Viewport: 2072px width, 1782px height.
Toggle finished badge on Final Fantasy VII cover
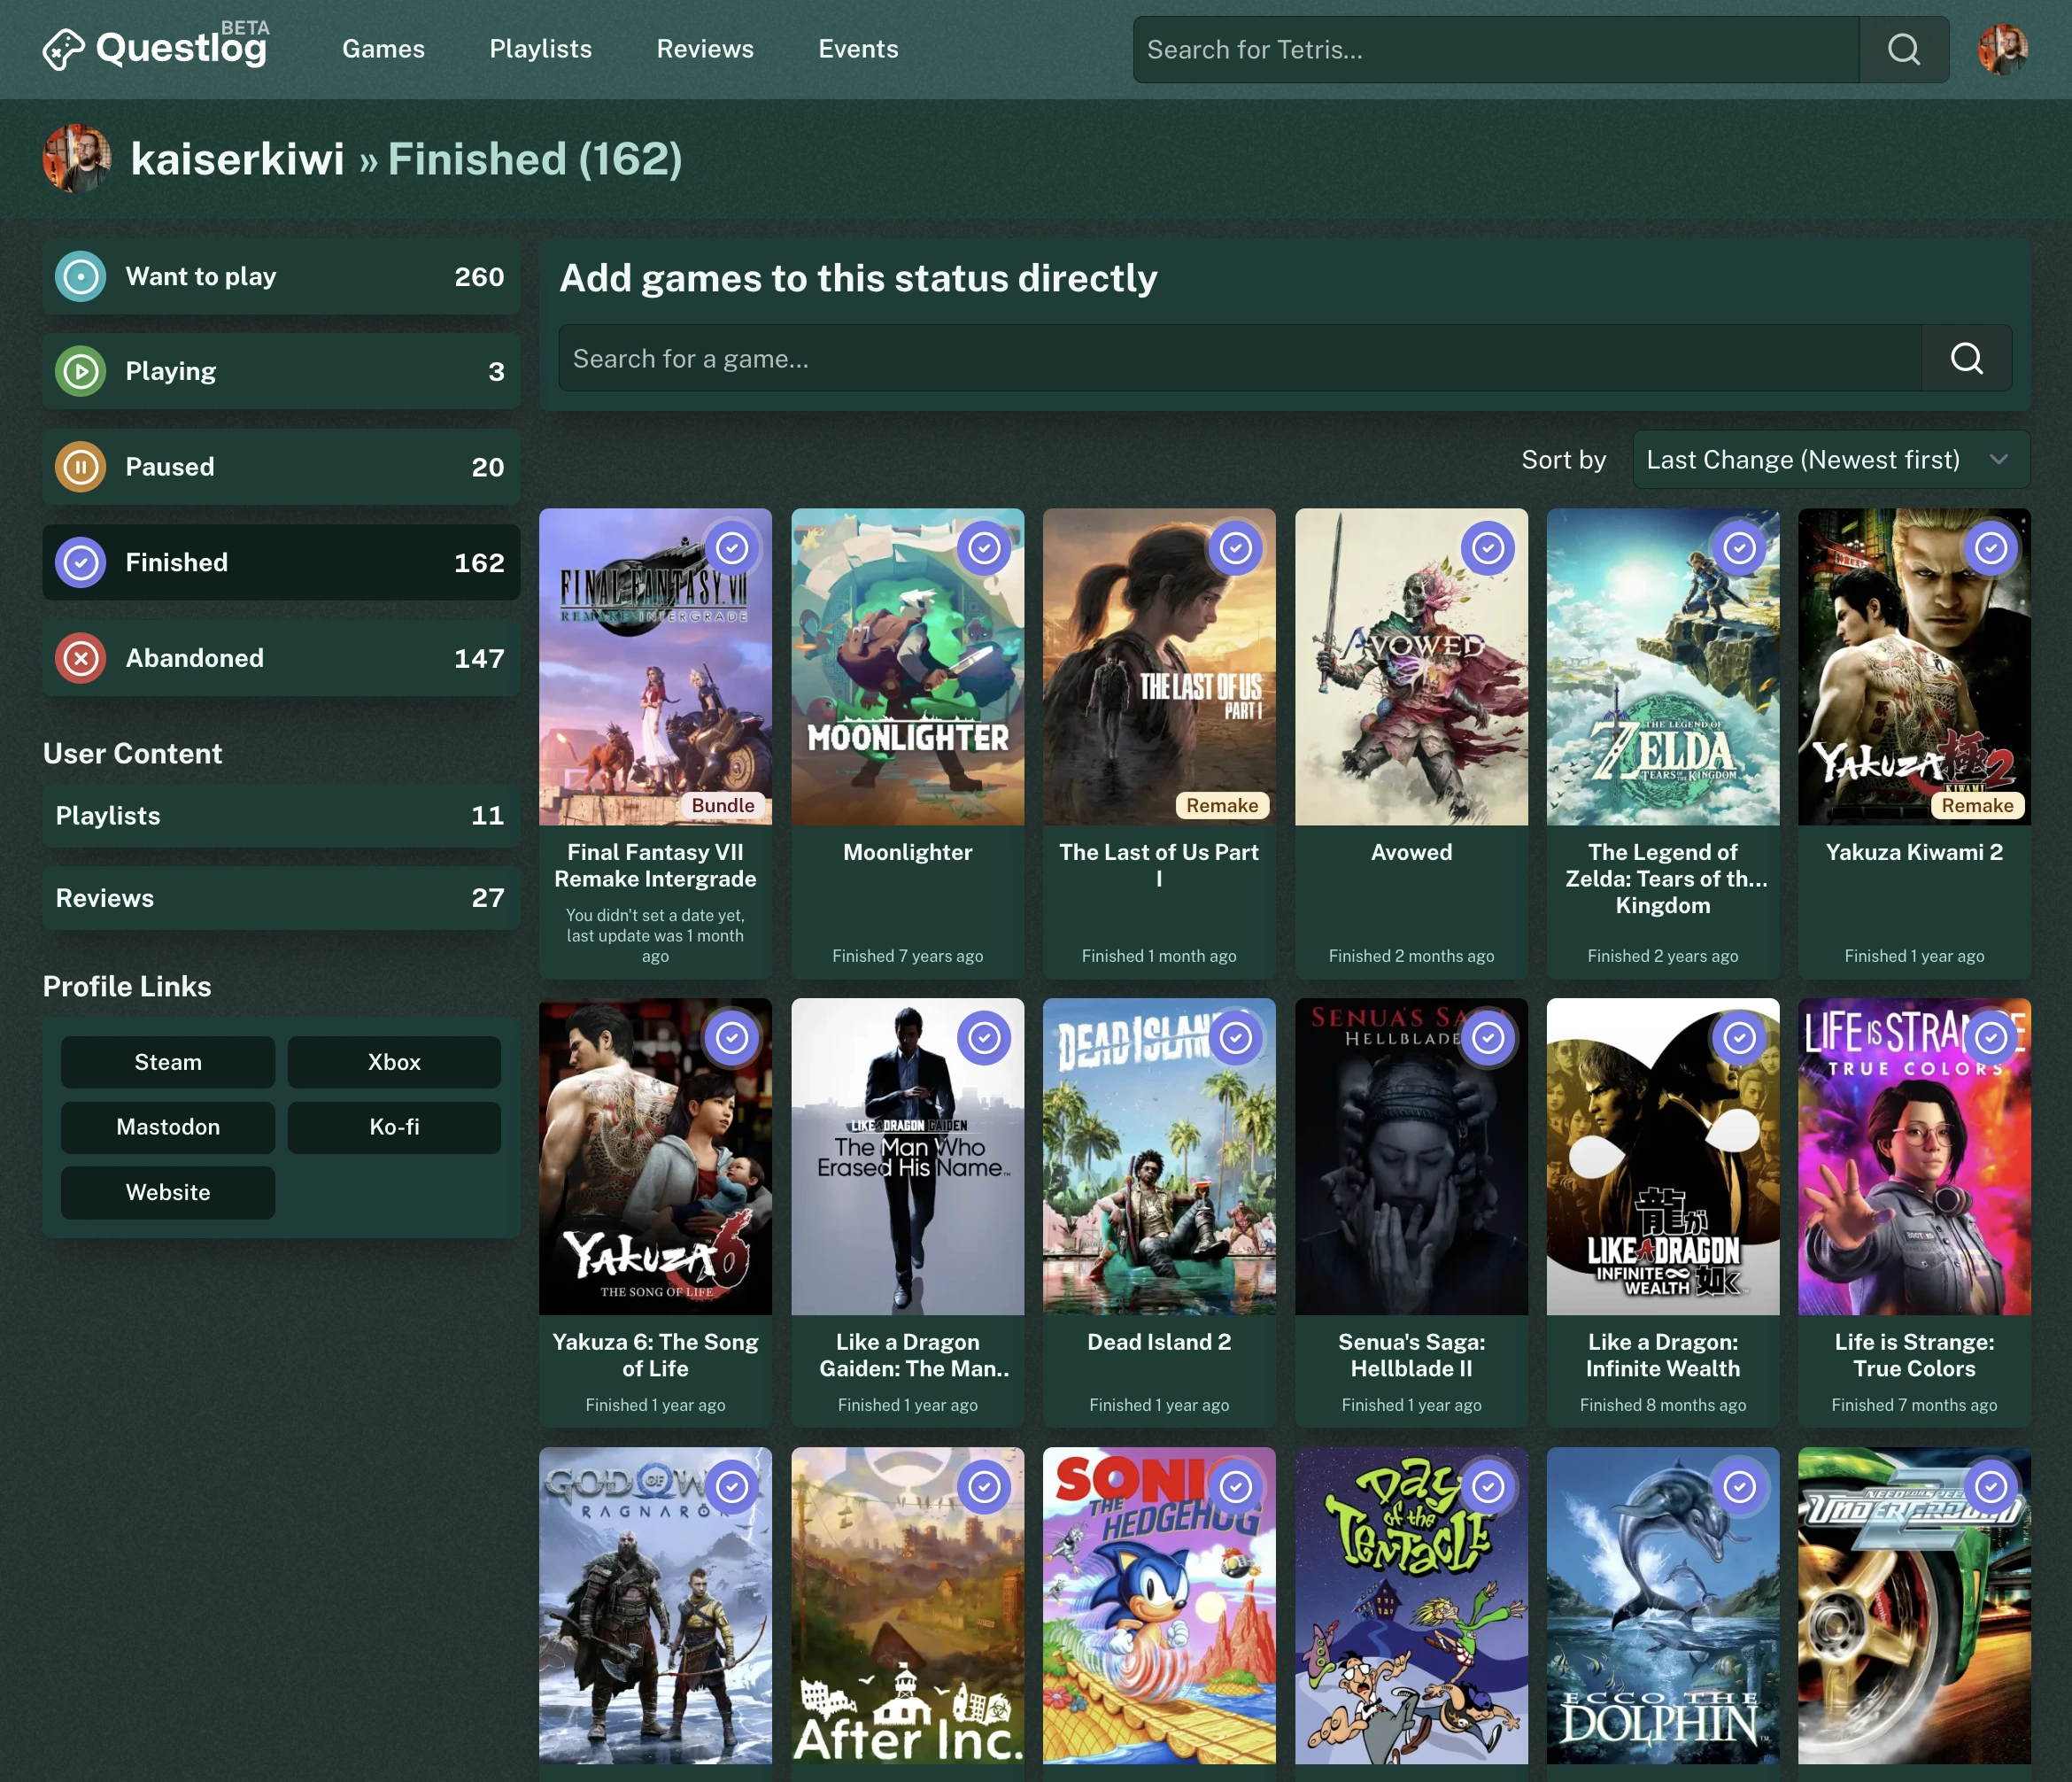(x=732, y=548)
